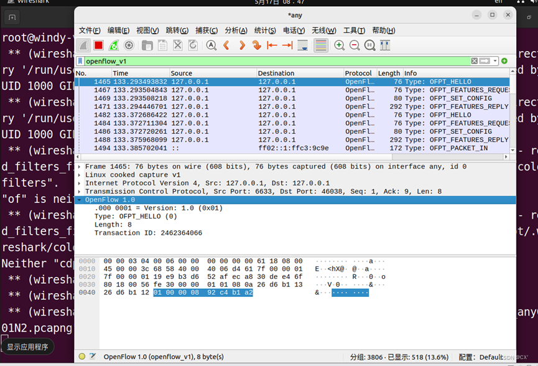Jump to next packet with forward arrow icon
The image size is (538, 366).
pos(242,45)
